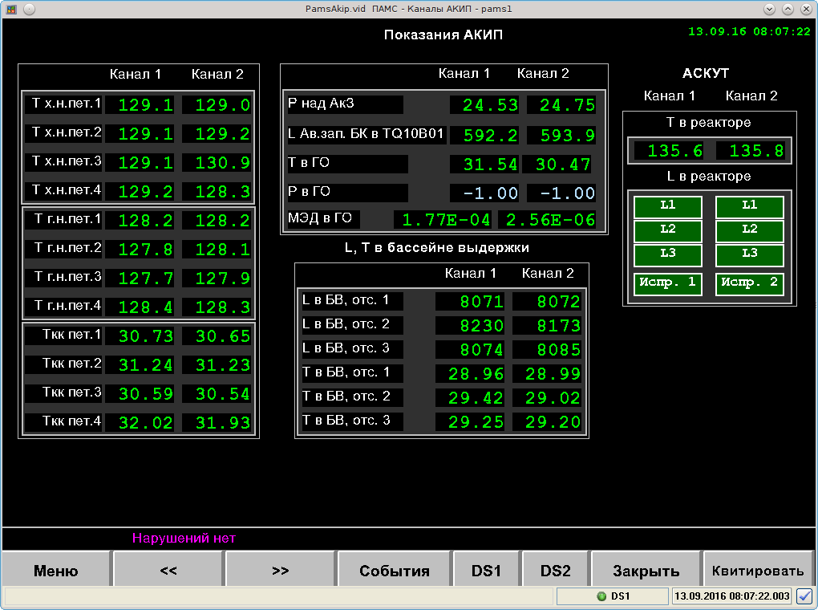Open the Меню button
Viewport: 818px width, 610px height.
56,571
